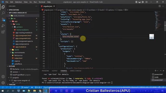Image resolution: width=166 pixels, height=93 pixels.
Task: Click the editor minimap
Action: (x=158, y=21)
